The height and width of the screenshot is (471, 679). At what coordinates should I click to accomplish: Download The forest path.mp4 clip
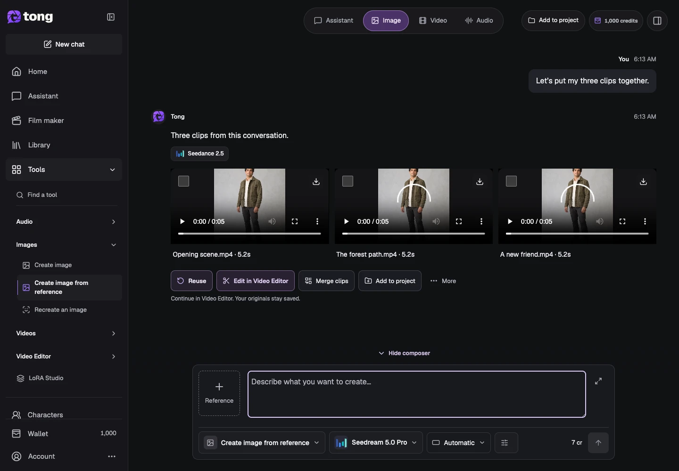point(480,181)
